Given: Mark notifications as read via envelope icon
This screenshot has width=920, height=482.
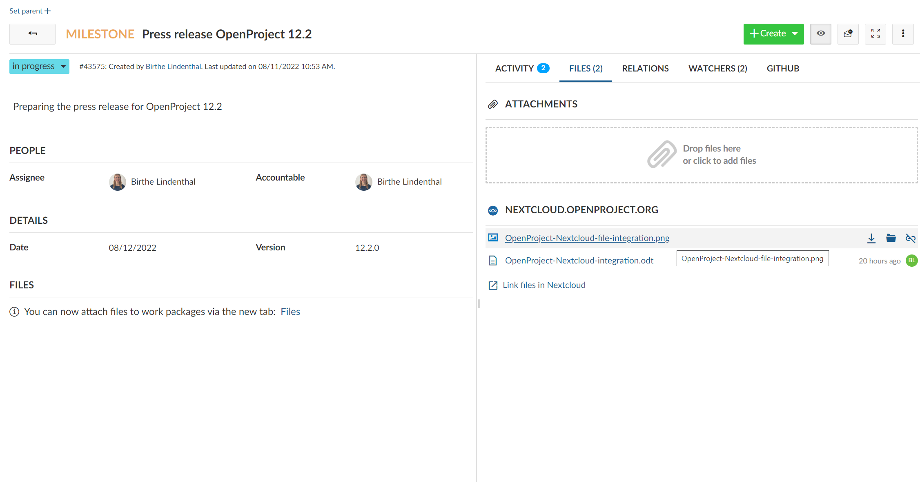Looking at the screenshot, I should (x=848, y=34).
